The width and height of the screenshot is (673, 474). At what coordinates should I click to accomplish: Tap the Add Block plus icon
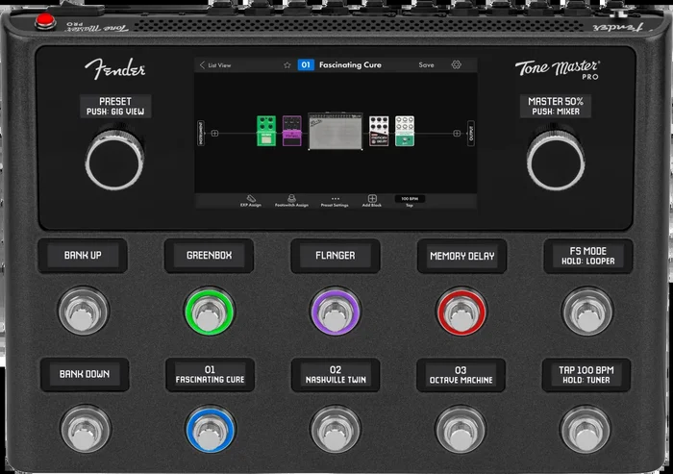pos(372,201)
